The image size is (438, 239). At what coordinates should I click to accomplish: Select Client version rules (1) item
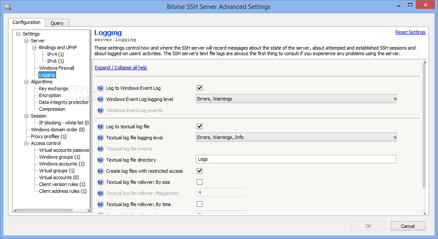[x=62, y=184]
